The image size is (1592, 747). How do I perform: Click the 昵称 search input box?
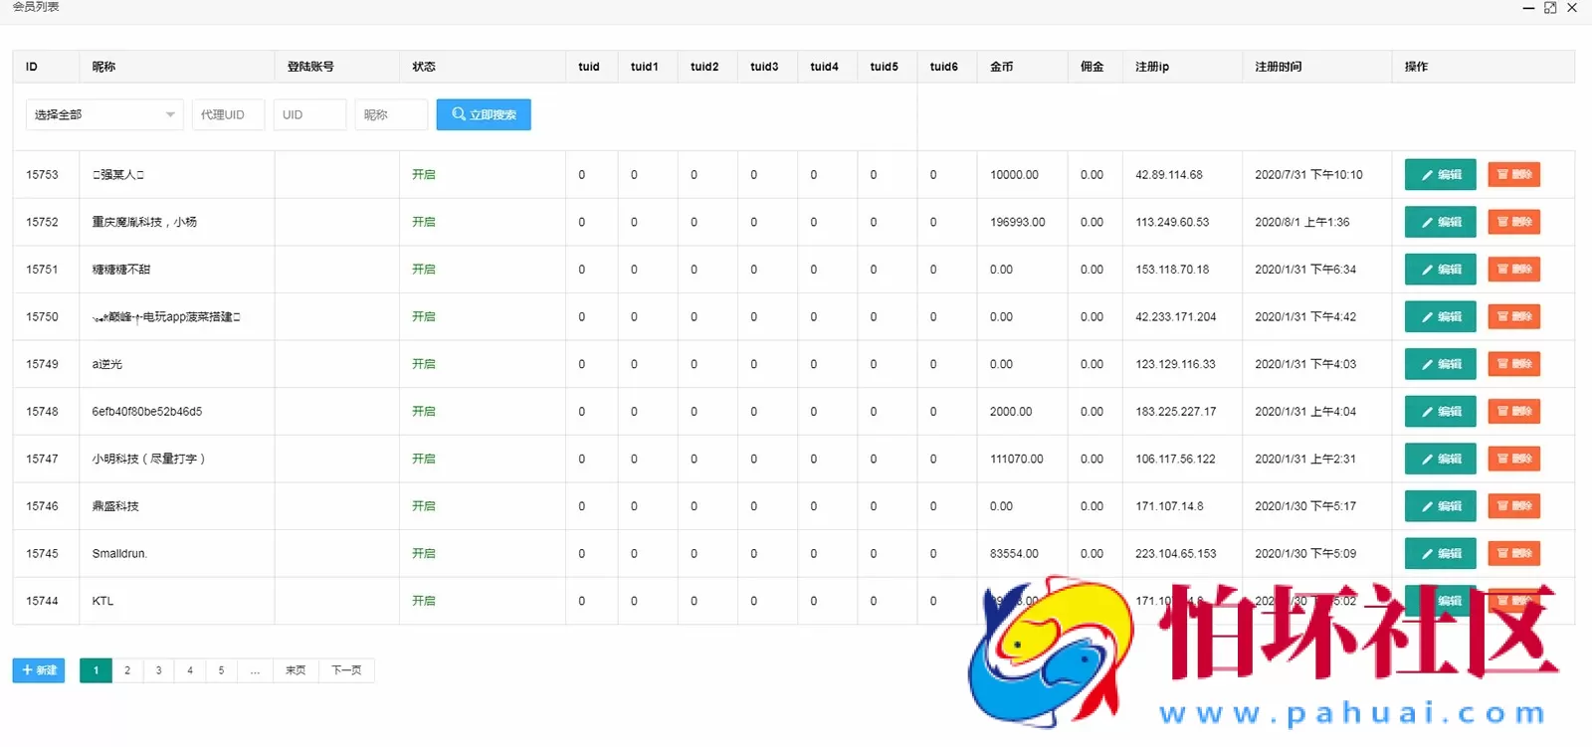tap(391, 114)
